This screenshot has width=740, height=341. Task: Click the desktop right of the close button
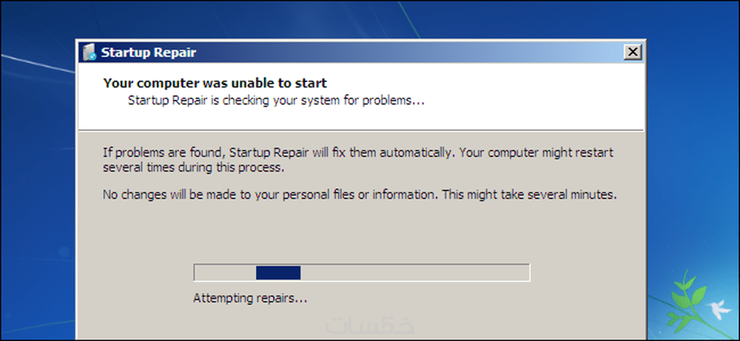tap(688, 52)
